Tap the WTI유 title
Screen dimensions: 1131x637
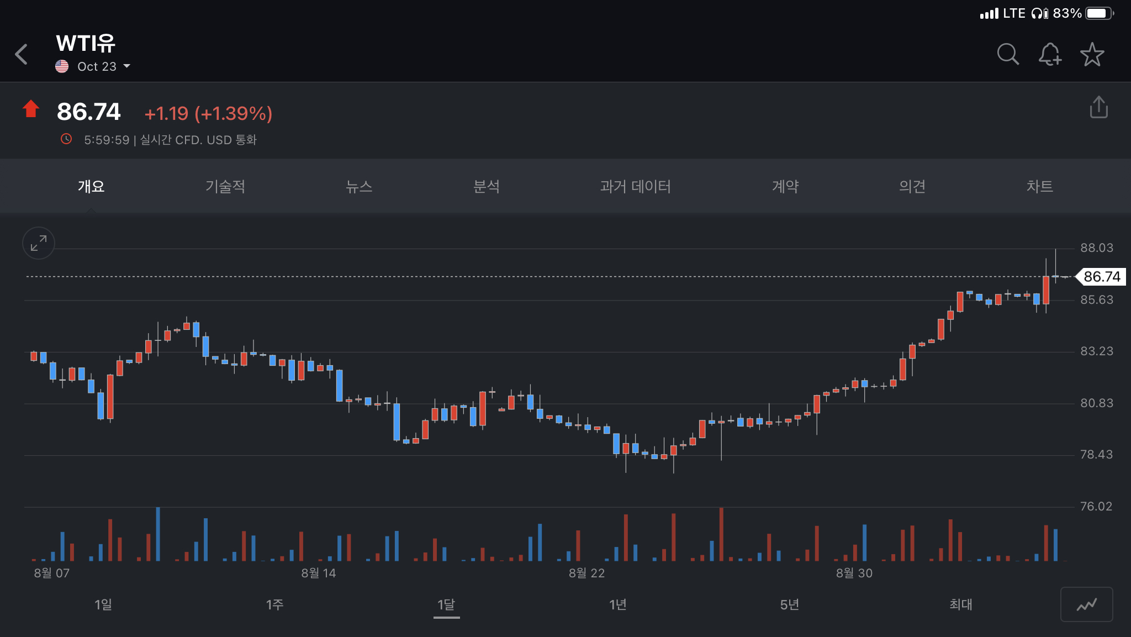[86, 43]
